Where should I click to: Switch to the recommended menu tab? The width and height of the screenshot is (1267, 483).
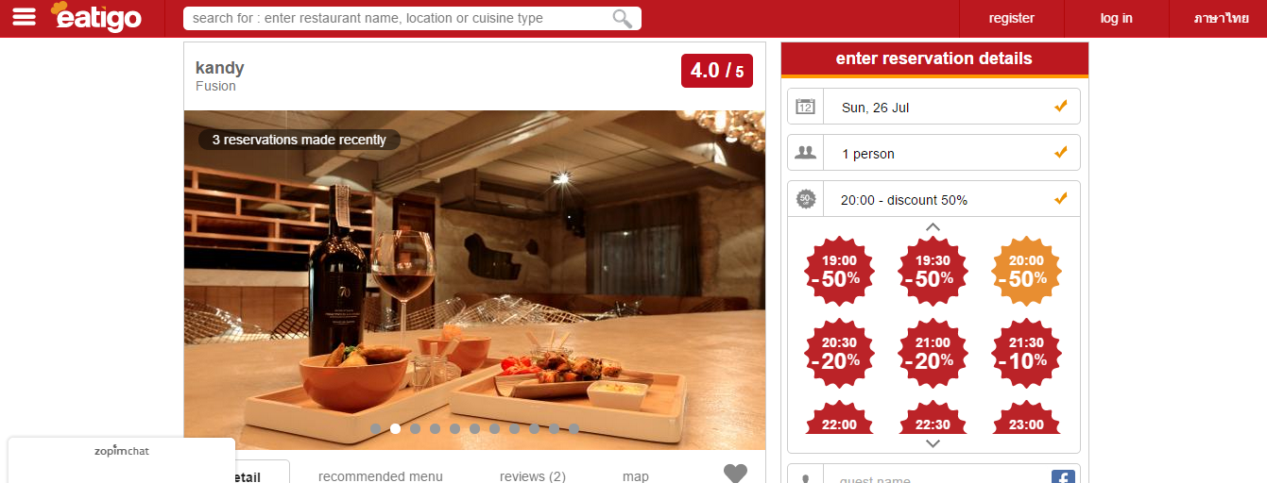tap(380, 476)
